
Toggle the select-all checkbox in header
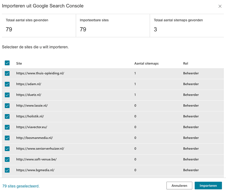[7, 63]
